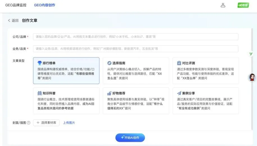
Task: Switch to GEO内容创作 tab
Action: click(45, 5)
